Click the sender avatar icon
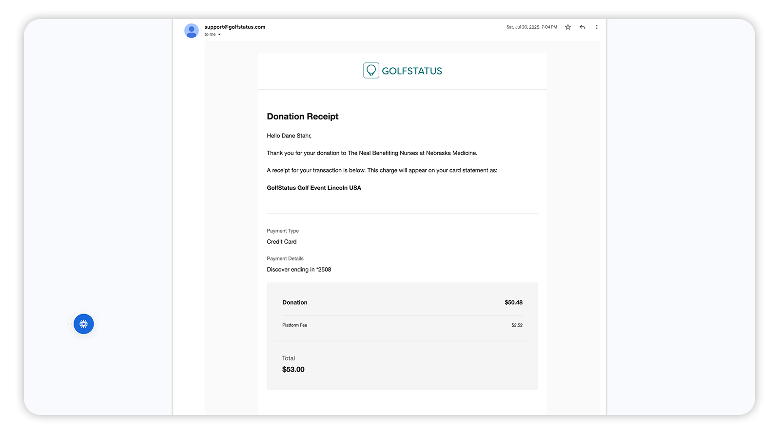This screenshot has height=434, width=779. 192,30
